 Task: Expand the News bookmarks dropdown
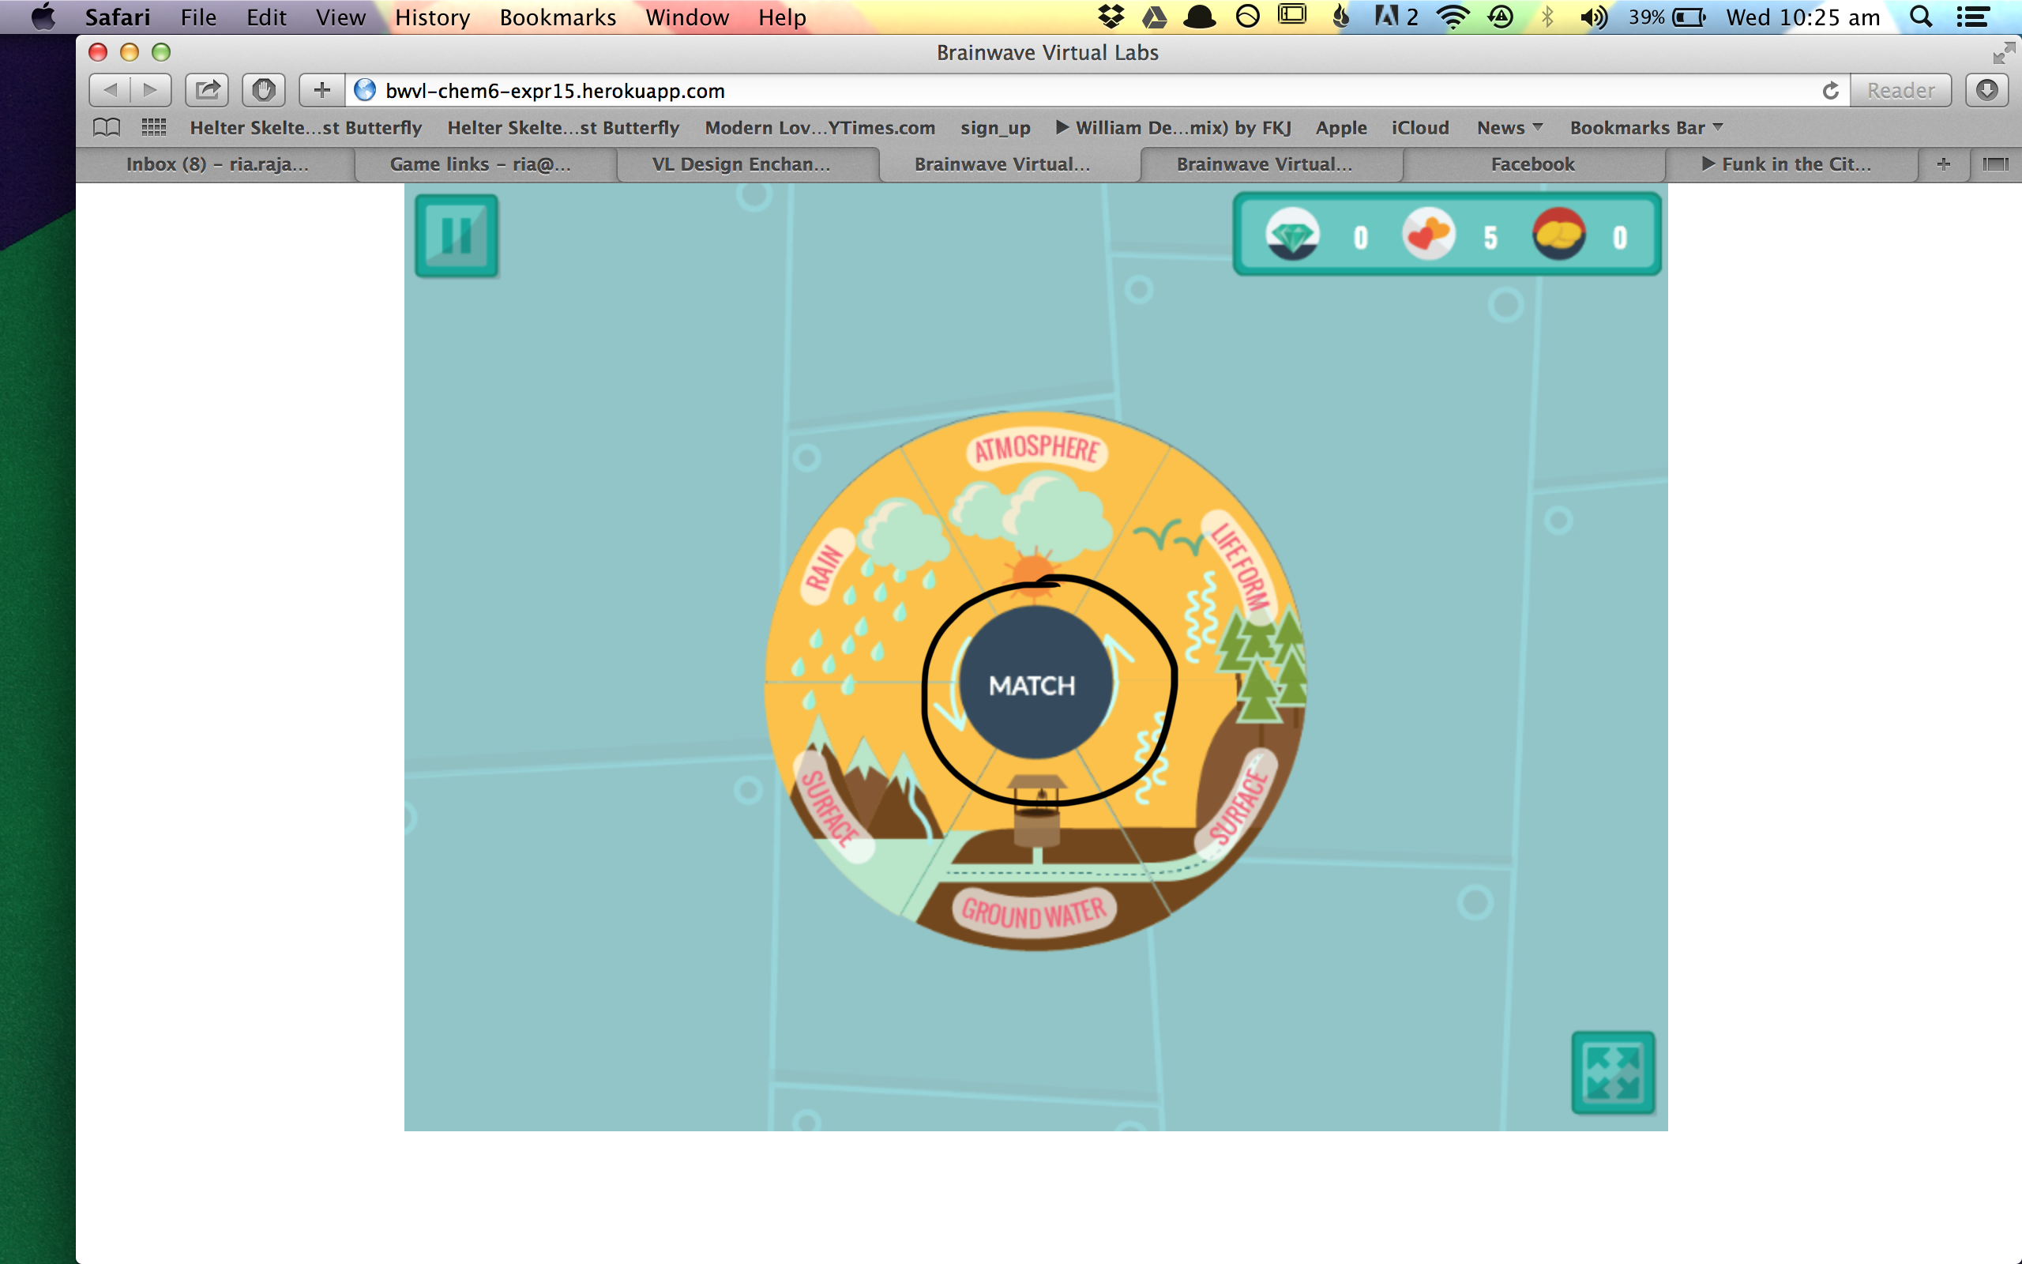(1509, 128)
